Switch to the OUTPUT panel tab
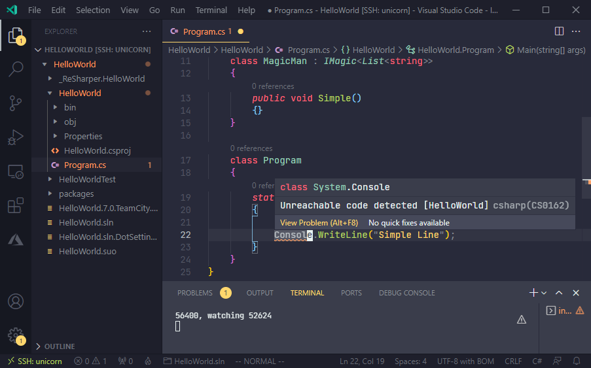 [260, 293]
